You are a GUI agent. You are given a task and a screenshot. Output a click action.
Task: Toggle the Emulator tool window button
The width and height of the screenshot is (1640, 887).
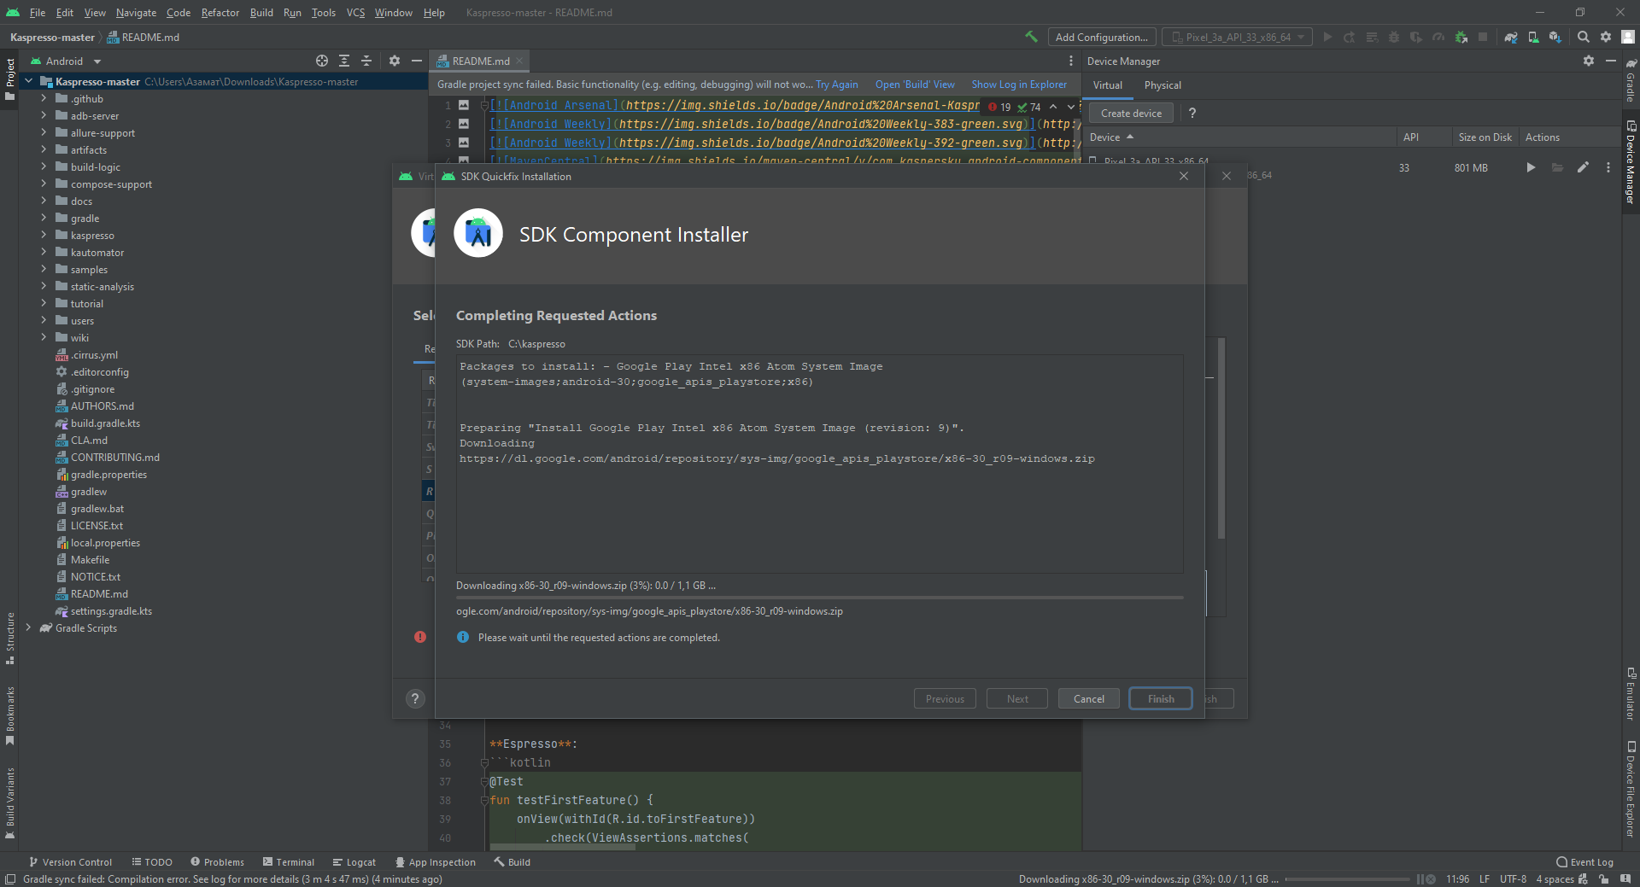point(1631,693)
